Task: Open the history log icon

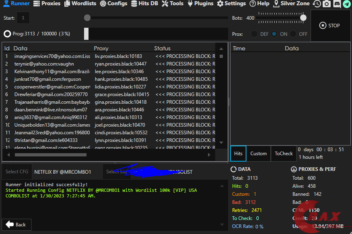Action: pyautogui.click(x=317, y=4)
